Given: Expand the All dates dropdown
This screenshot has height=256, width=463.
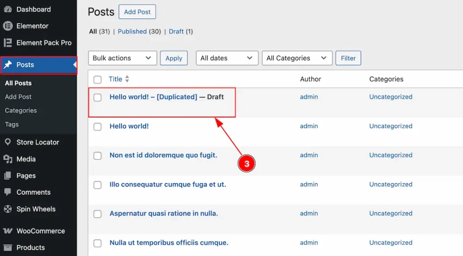Looking at the screenshot, I should tap(227, 58).
